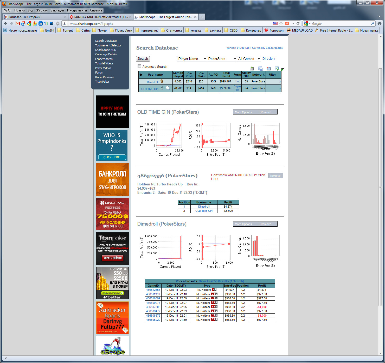Click the trophy icon next to Dimedroll
This screenshot has width=385, height=363.
click(x=162, y=81)
